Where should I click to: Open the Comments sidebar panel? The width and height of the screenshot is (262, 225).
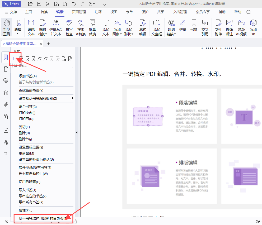tap(6, 81)
